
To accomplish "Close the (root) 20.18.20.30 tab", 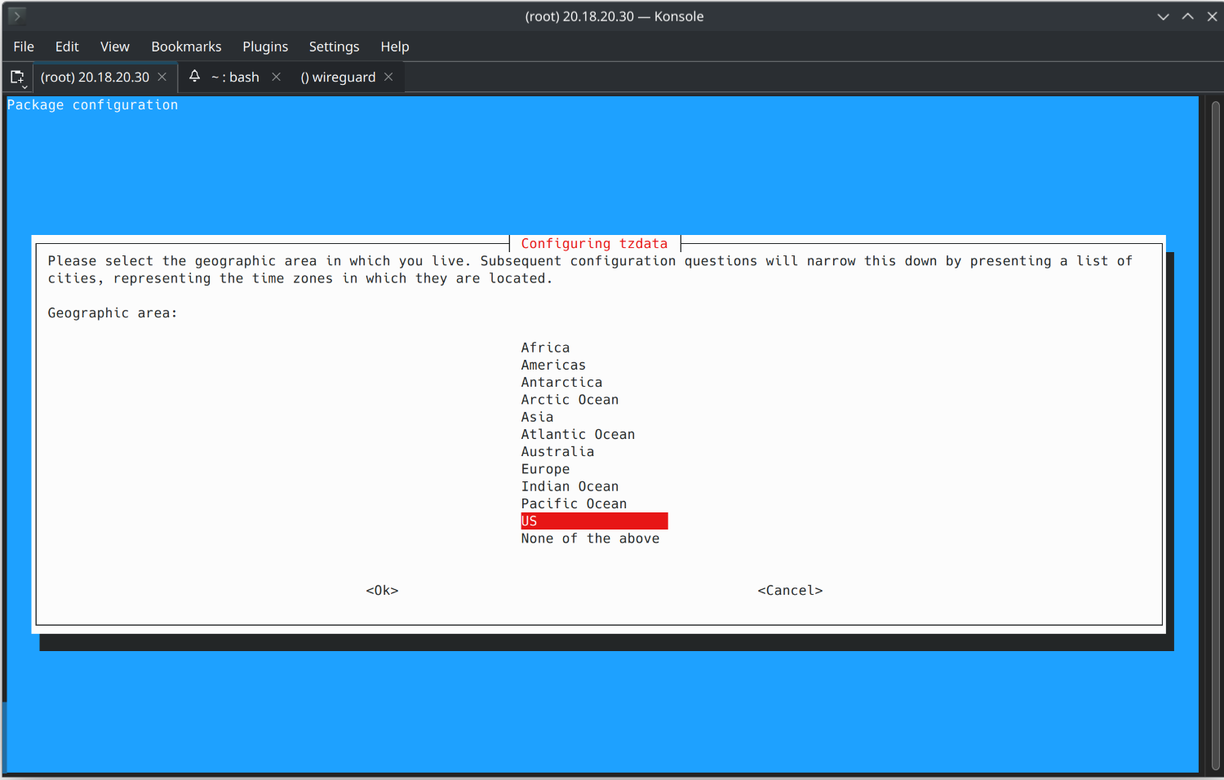I will tap(162, 77).
